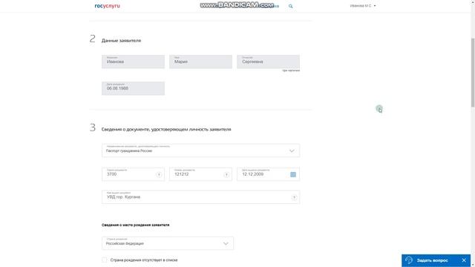Close the Задать вопрос chat widget
The width and height of the screenshot is (475, 267).
[464, 260]
